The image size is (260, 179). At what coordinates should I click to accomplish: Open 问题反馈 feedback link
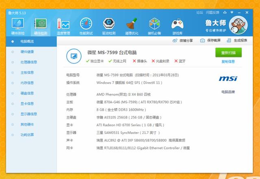pos(212,13)
